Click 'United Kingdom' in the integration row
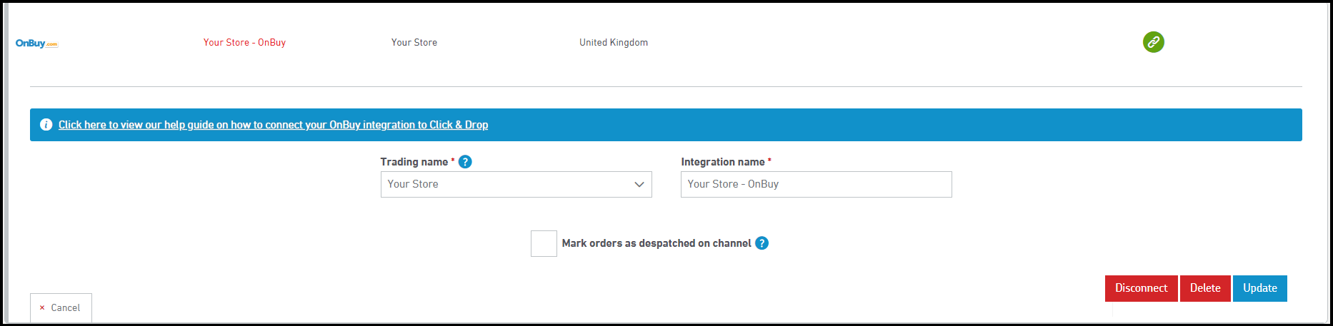Screen dimensions: 1333x326 tap(614, 43)
